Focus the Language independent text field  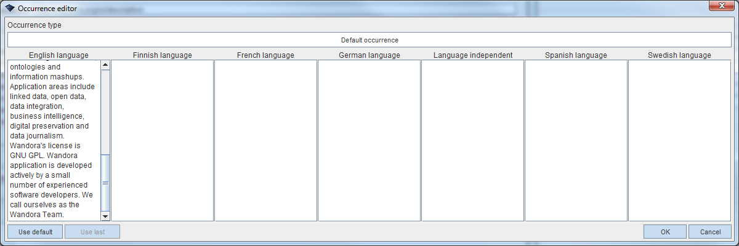[472, 140]
